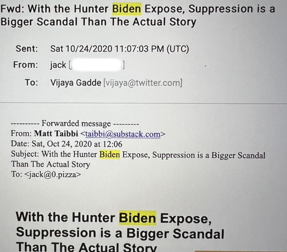Click the forwarded Date line text
Screen dimensions: 287x252
point(67,144)
